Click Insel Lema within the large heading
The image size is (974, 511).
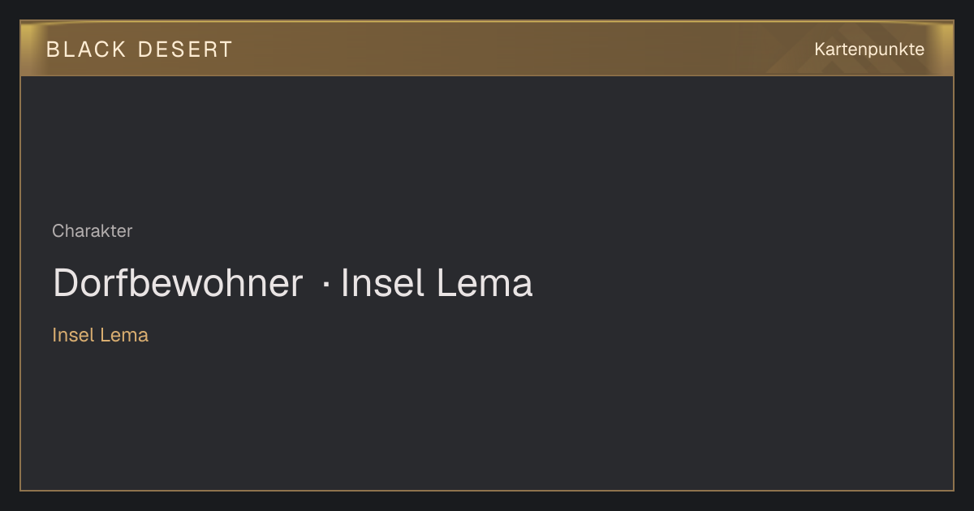(437, 283)
